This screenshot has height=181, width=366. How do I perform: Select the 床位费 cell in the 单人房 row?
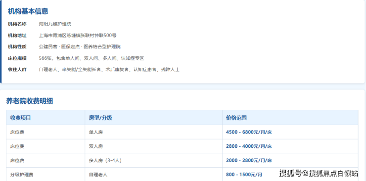pyautogui.click(x=46, y=132)
